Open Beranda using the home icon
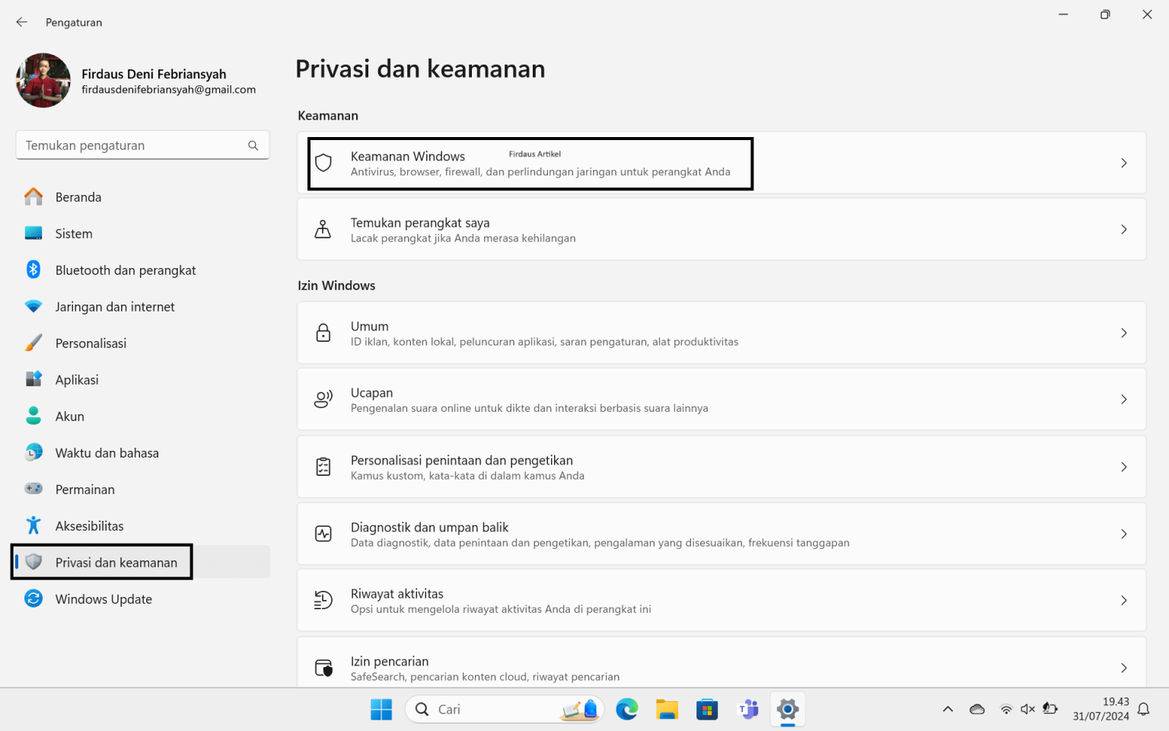 point(33,196)
